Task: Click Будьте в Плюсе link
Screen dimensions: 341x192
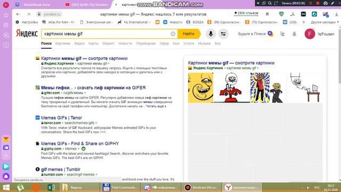Action: point(251,34)
